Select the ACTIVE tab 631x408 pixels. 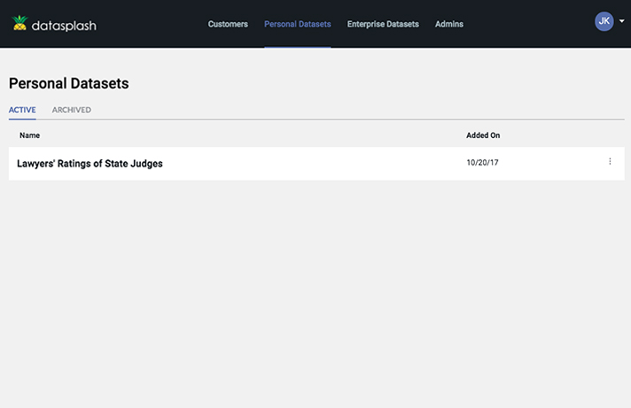22,110
